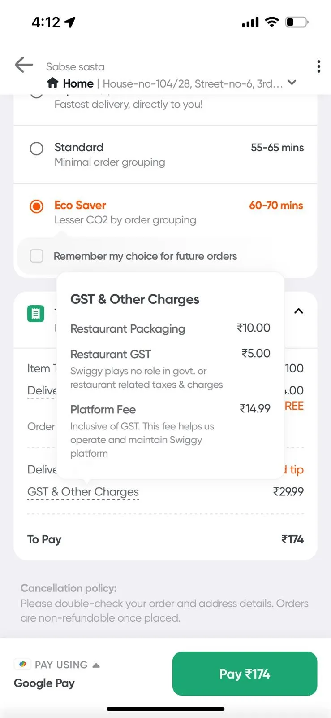331x718 pixels.
Task: Tap the battery status icon
Action: pyautogui.click(x=297, y=22)
